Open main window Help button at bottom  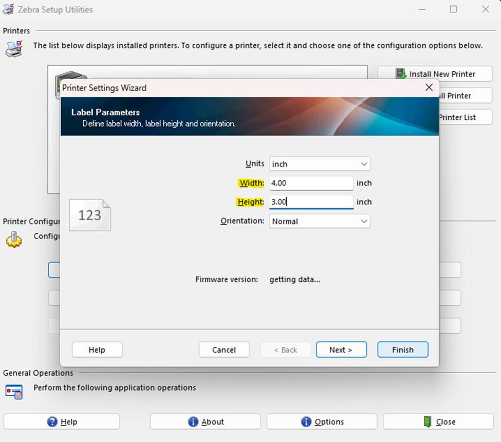(x=62, y=421)
